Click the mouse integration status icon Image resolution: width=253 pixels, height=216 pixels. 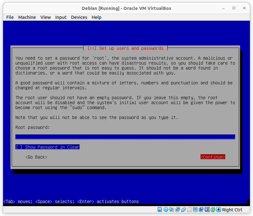pyautogui.click(x=213, y=210)
